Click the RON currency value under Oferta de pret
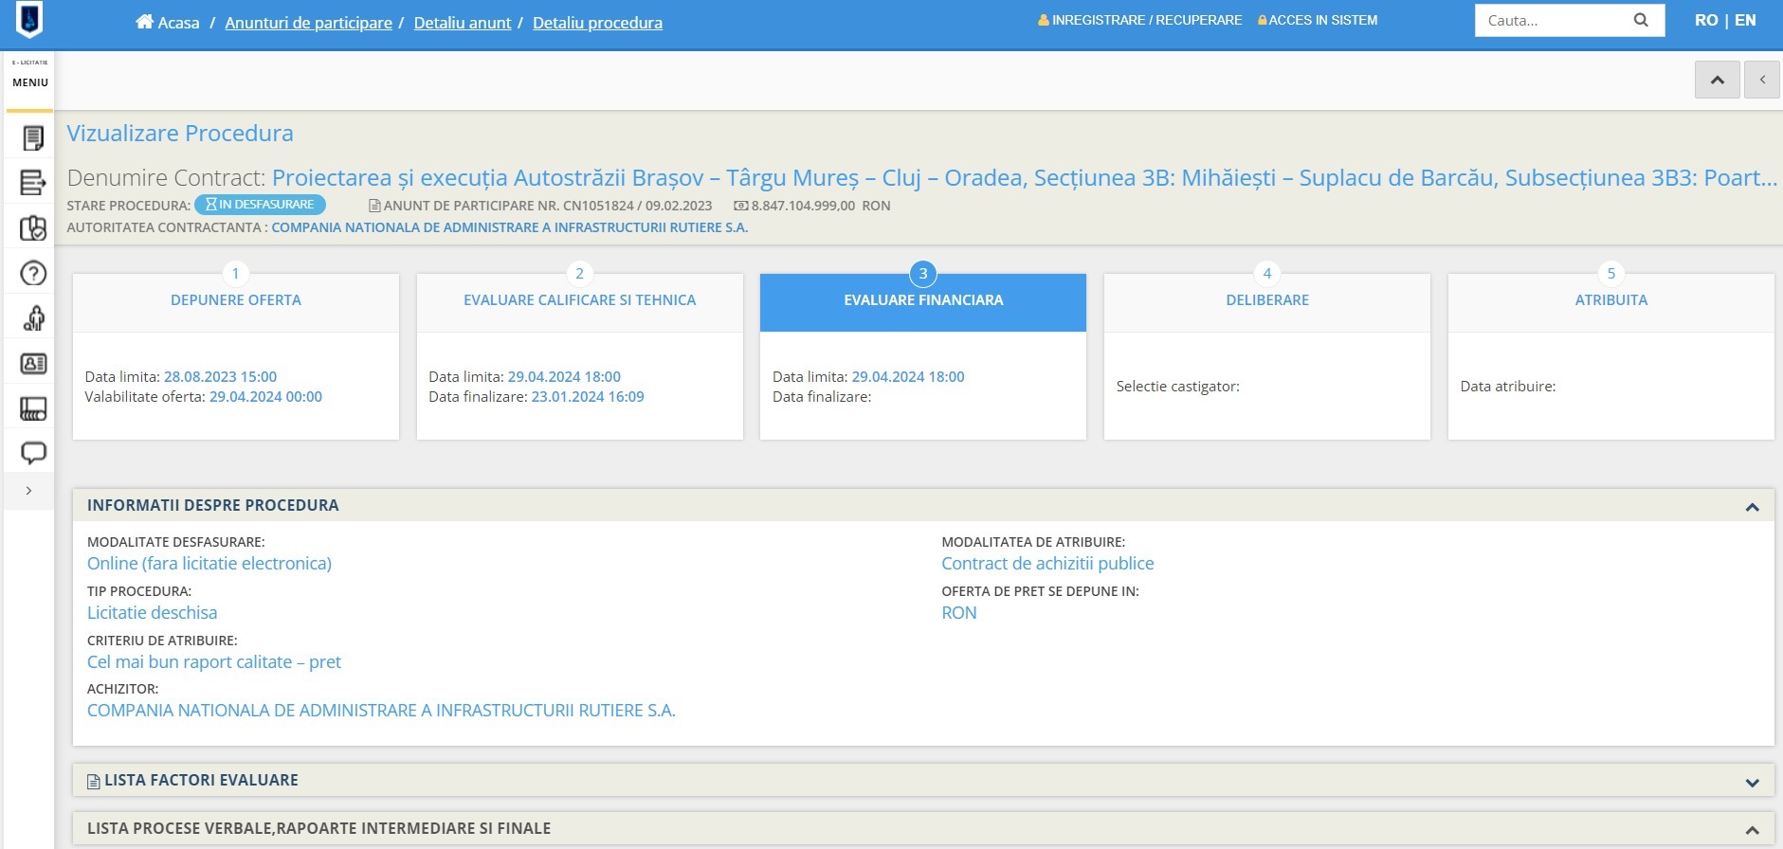 pos(959,613)
